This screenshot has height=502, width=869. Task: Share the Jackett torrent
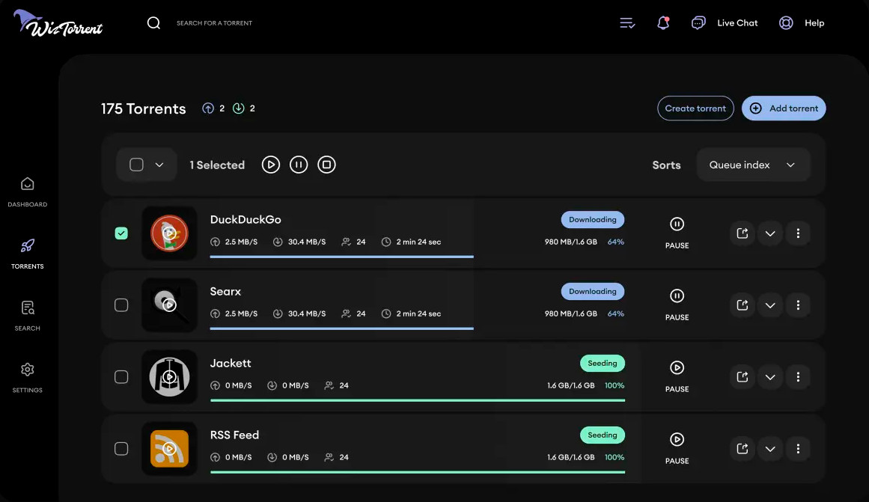[x=742, y=377]
